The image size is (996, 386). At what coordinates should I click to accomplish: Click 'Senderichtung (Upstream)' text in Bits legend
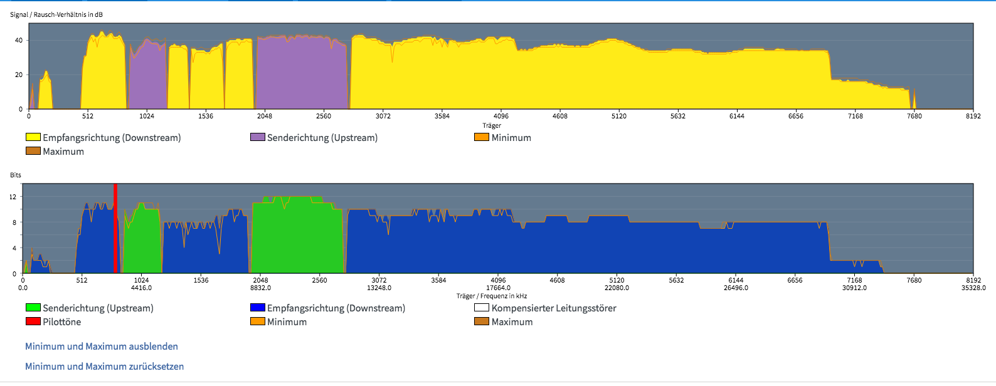[x=98, y=308]
